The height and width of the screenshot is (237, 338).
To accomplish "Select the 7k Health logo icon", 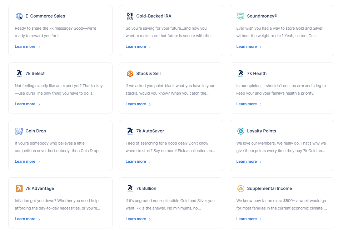I will point(241,74).
